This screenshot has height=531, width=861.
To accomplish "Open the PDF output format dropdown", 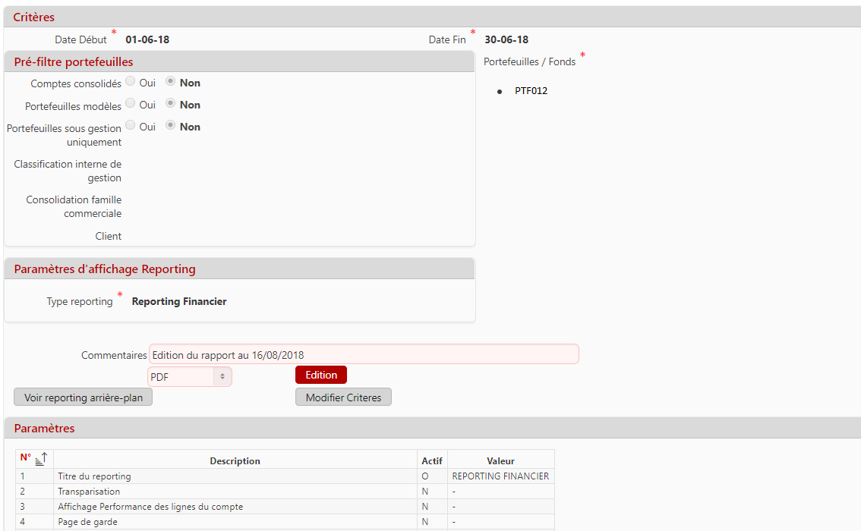I will pyautogui.click(x=189, y=376).
